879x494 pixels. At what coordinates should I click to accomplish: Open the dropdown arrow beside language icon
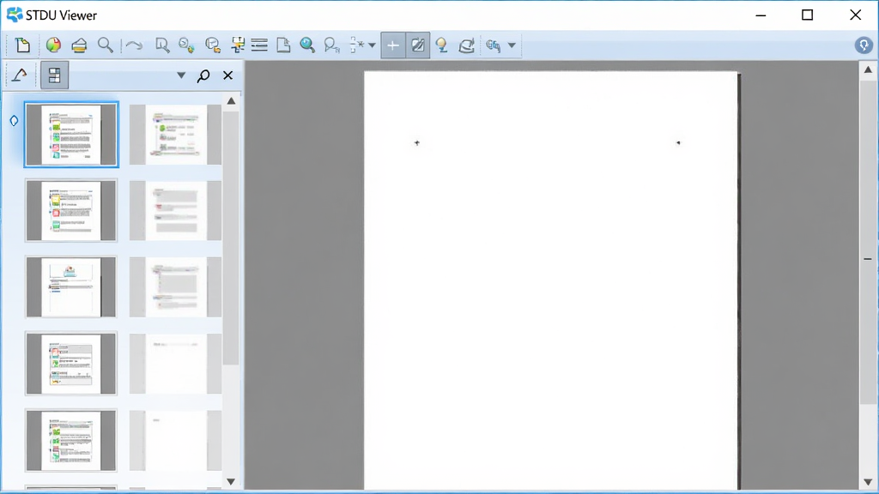tap(512, 45)
